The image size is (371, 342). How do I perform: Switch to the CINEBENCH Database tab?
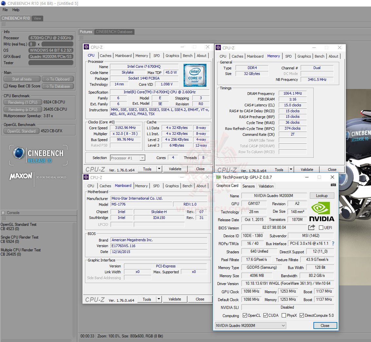[114, 32]
